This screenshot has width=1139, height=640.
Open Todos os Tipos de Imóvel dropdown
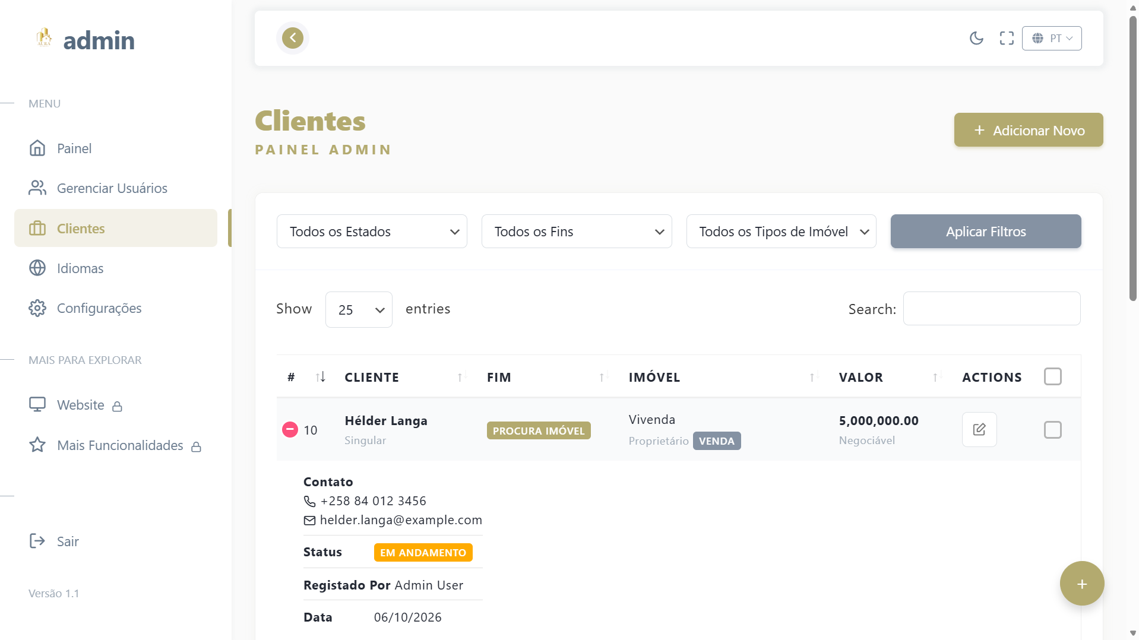(782, 232)
